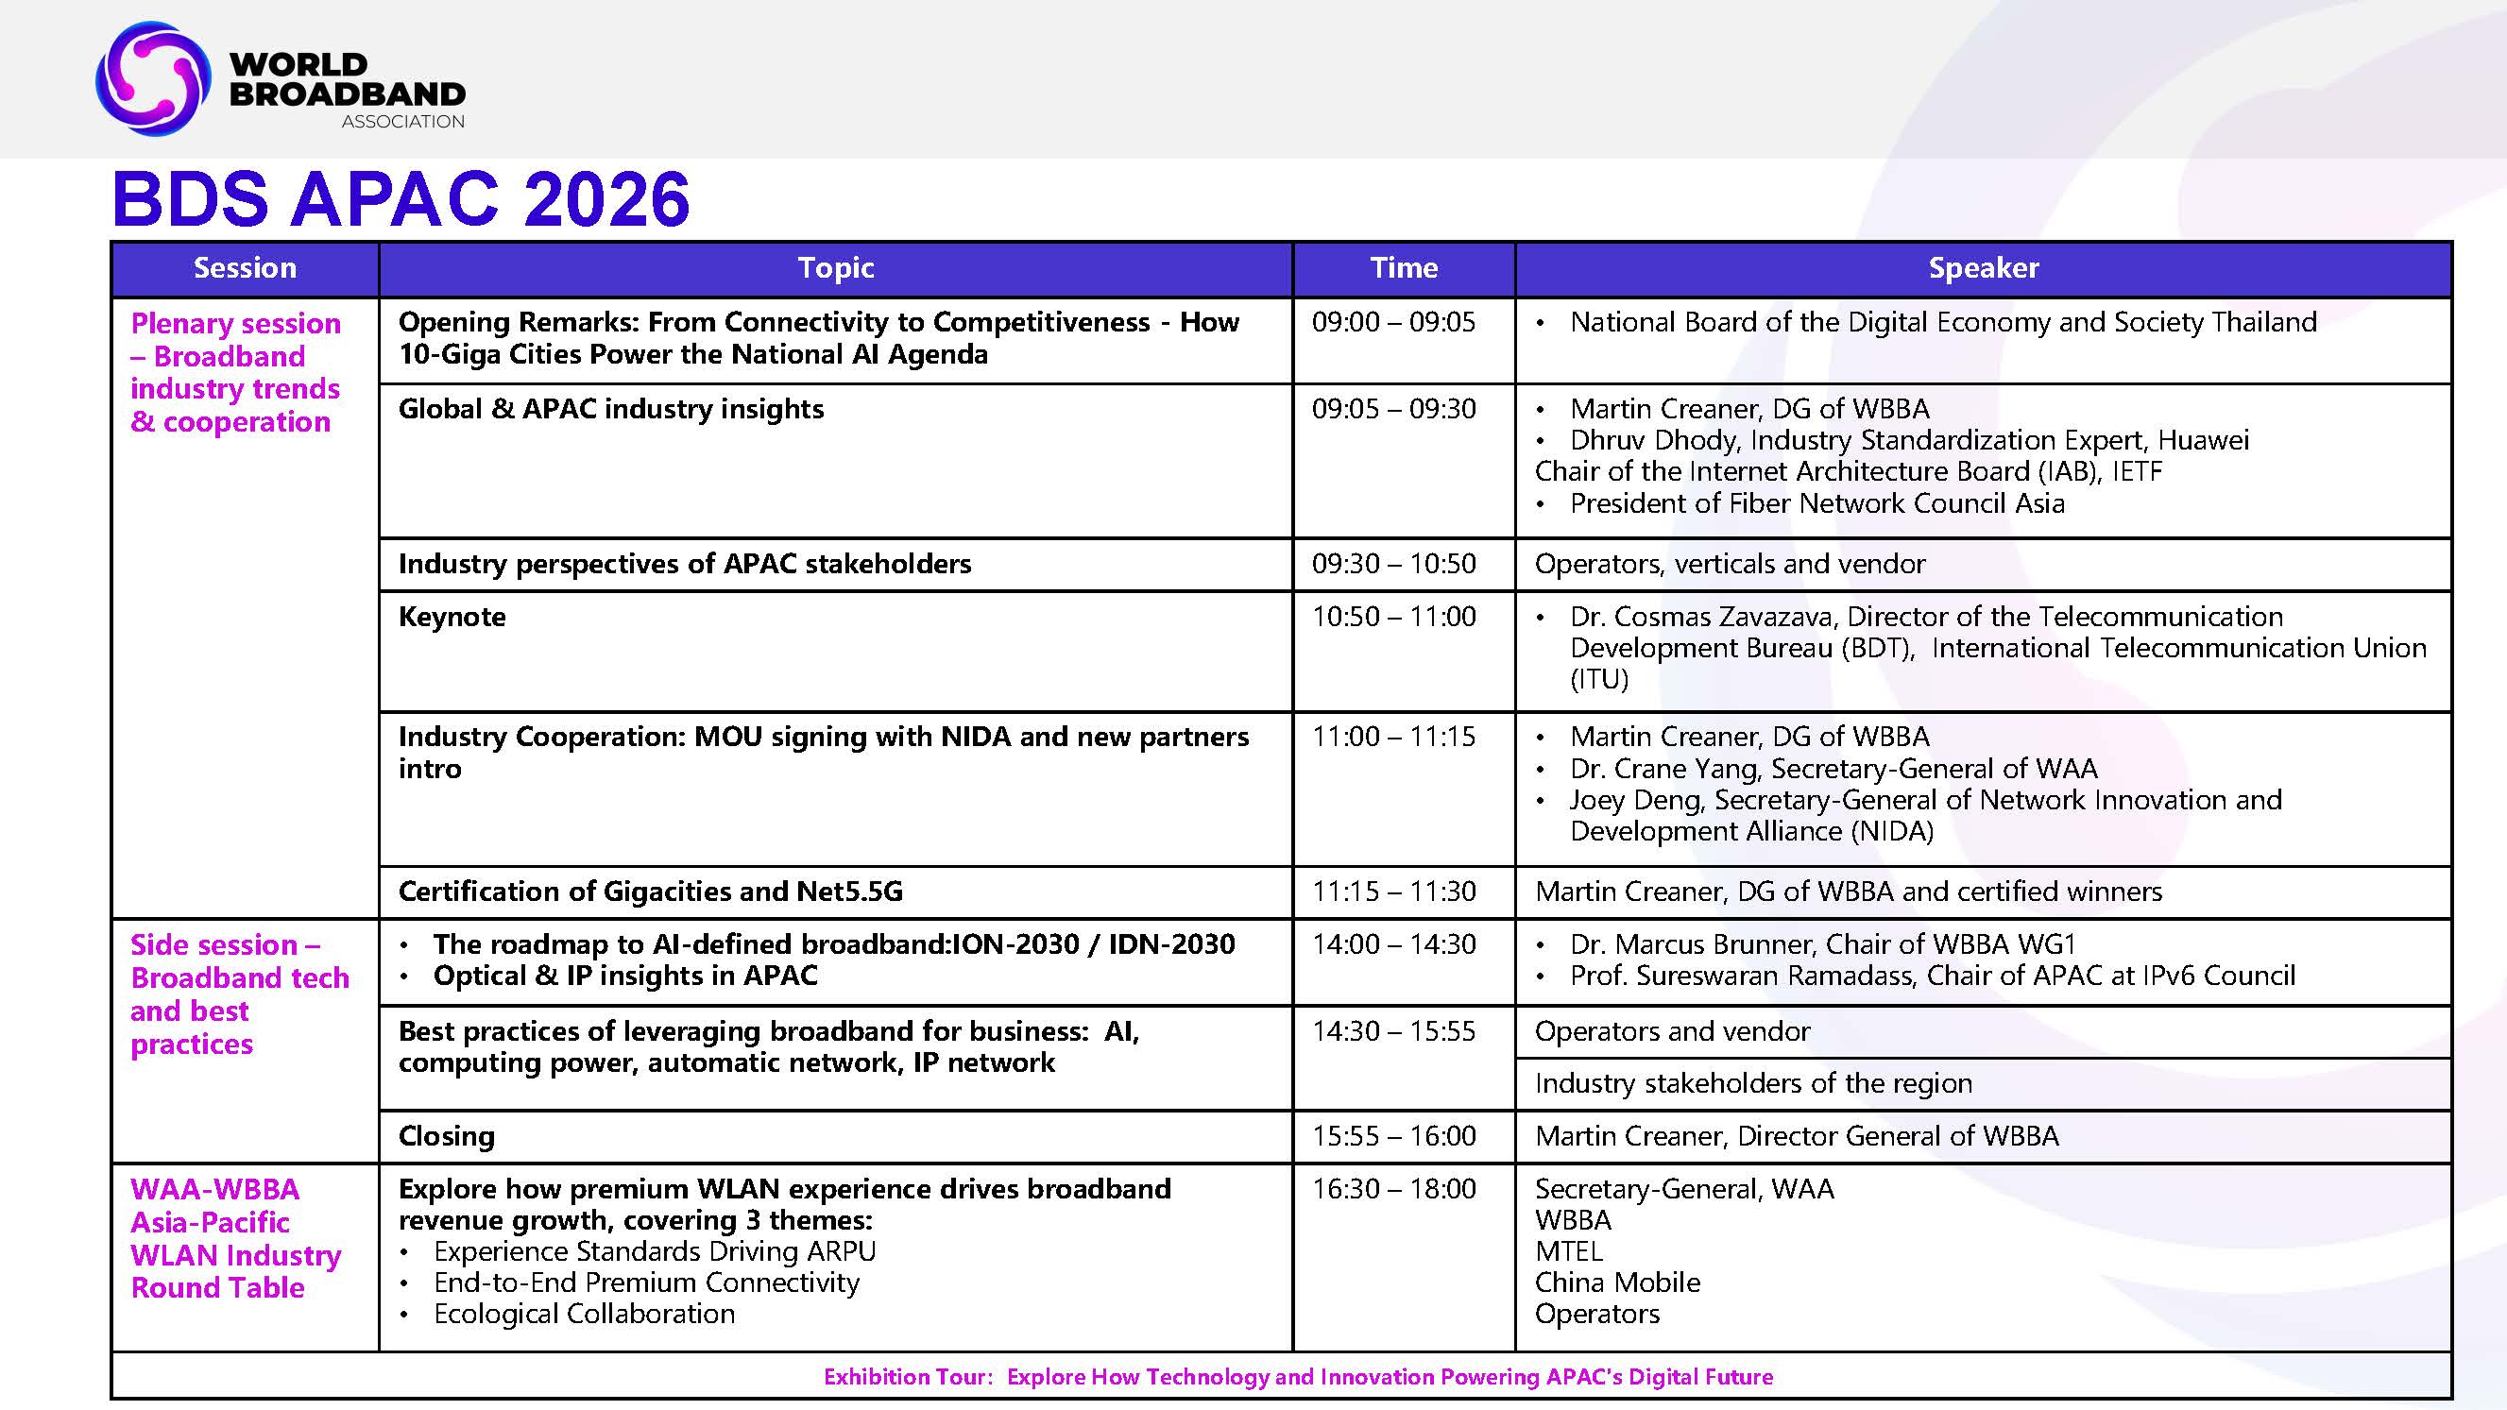The width and height of the screenshot is (2507, 1410).
Task: Click Dr. Crane Yang speaker entry
Action: (x=1833, y=768)
